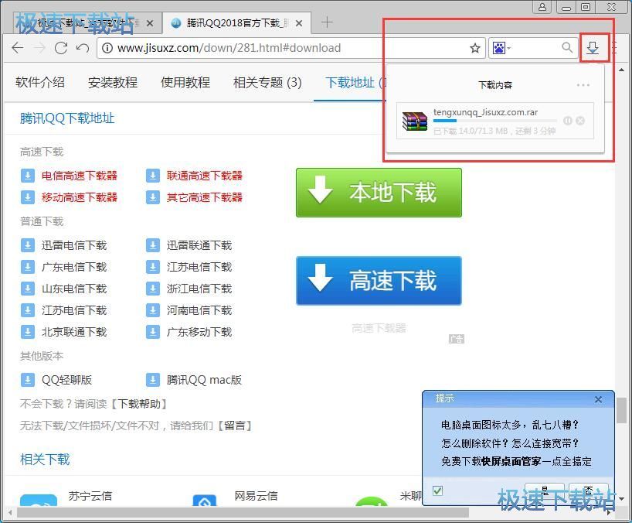Click the blue 高速下载 button

[x=379, y=281]
